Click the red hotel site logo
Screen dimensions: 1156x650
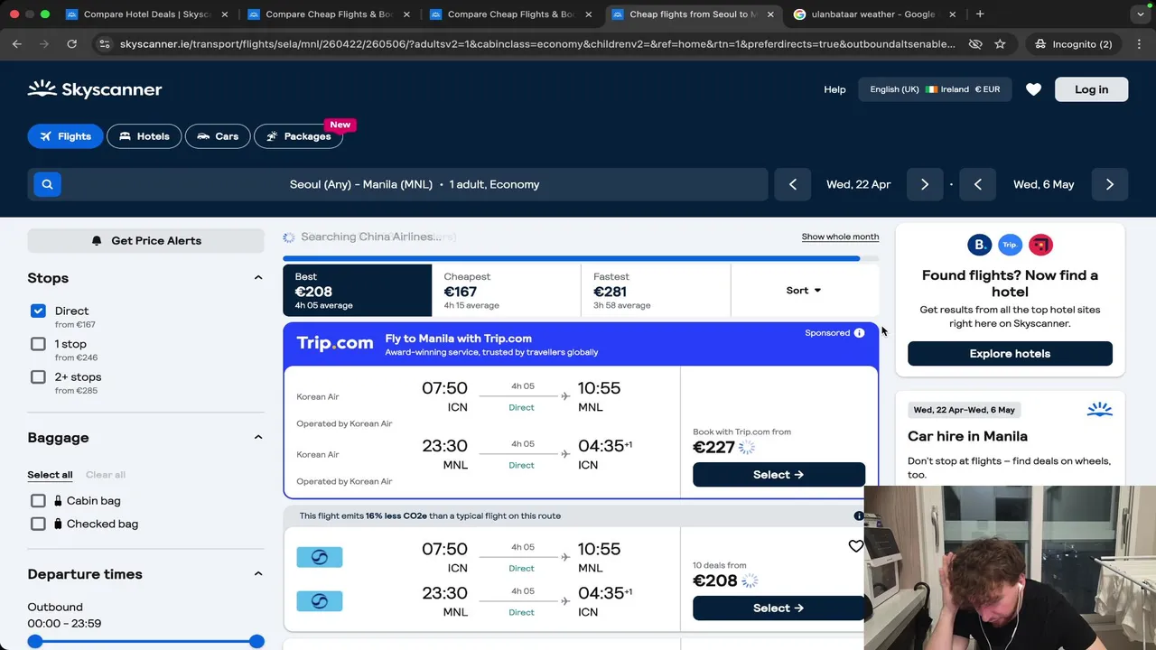pyautogui.click(x=1040, y=245)
